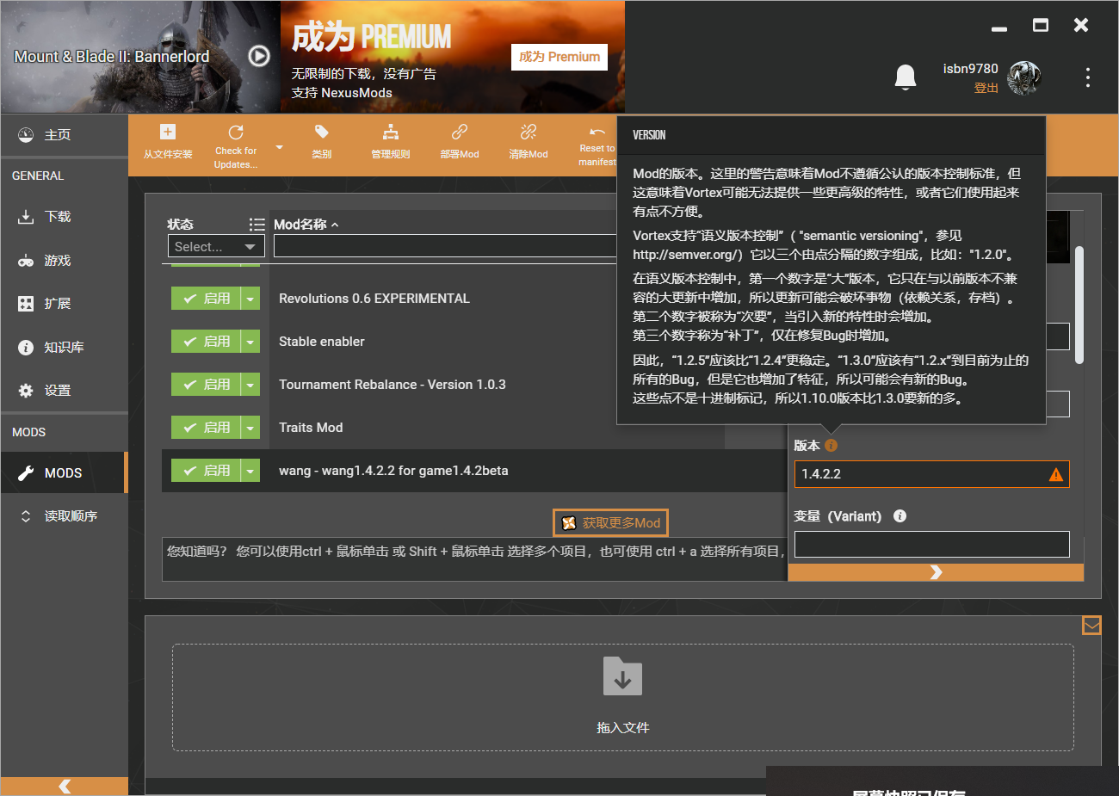Toggle 启用 for Stable enabler
Screen dimensions: 1119x796
pyautogui.click(x=206, y=342)
